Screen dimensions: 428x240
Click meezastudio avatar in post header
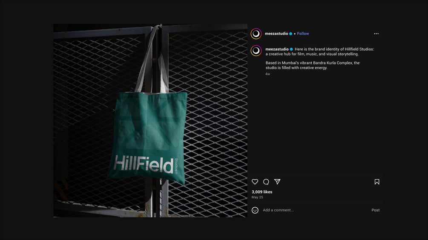pos(256,34)
